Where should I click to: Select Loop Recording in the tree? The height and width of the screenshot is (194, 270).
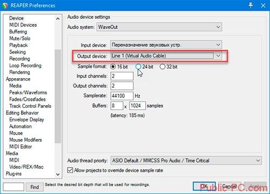click(x=25, y=65)
